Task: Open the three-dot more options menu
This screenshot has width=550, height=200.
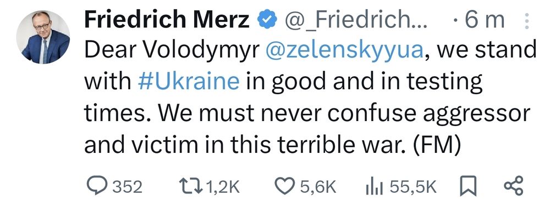Action: point(526,21)
